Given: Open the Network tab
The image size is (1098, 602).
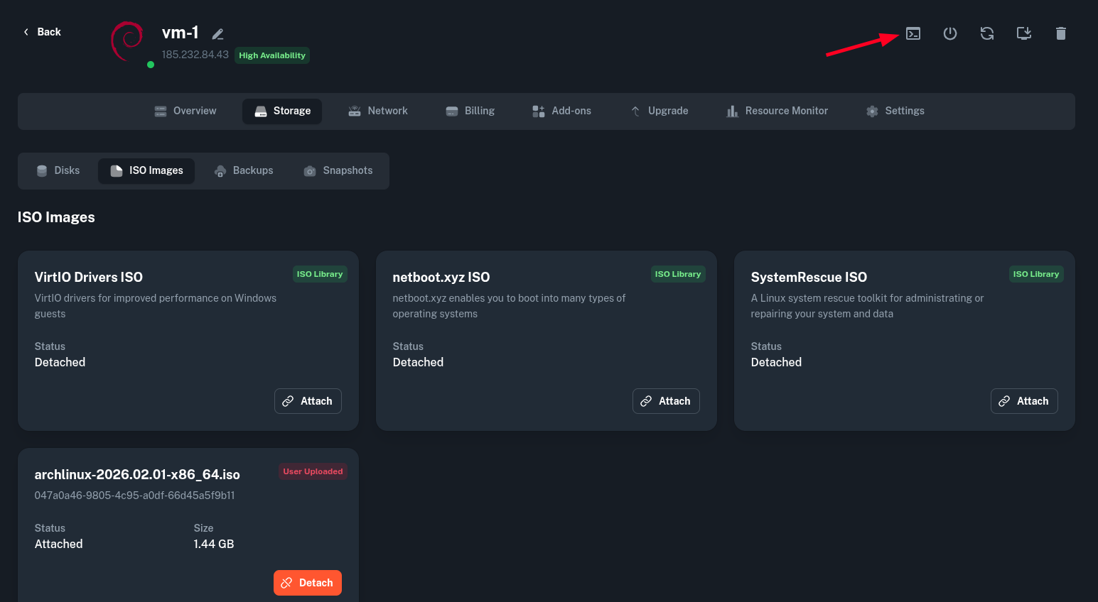Looking at the screenshot, I should (378, 111).
